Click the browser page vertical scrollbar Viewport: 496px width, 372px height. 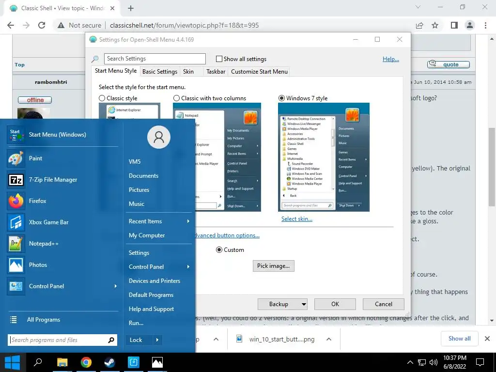[x=492, y=167]
